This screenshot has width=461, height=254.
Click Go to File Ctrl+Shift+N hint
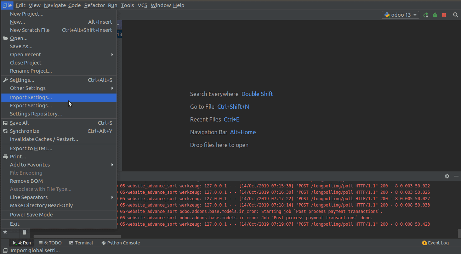pos(220,107)
